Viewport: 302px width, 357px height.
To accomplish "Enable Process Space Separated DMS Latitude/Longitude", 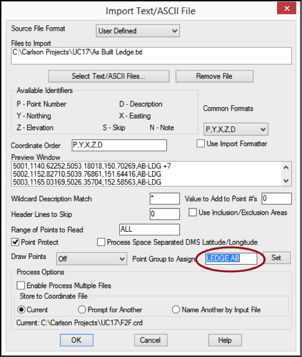I will click(x=101, y=242).
